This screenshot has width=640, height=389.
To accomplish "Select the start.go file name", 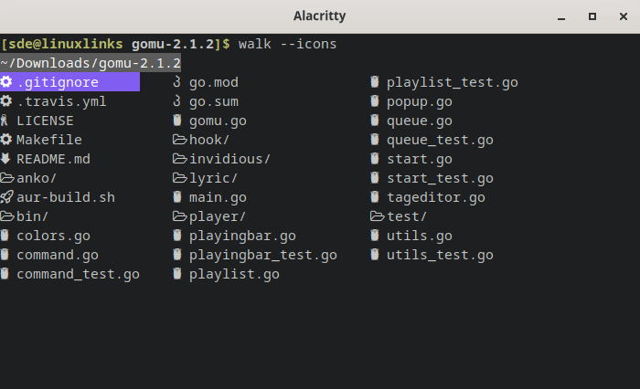I will click(420, 160).
